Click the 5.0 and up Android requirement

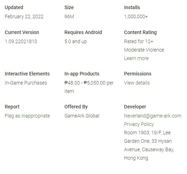pos(76,42)
